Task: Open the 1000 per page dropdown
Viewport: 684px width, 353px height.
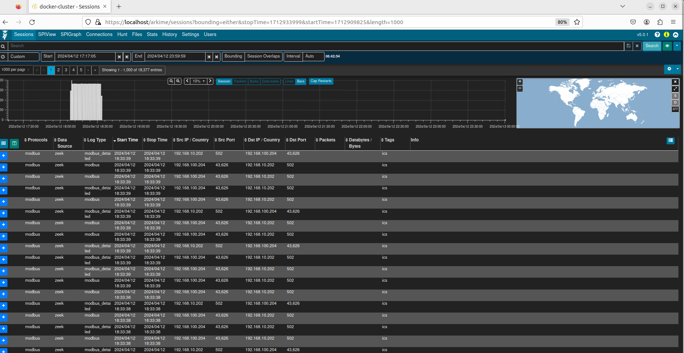Action: [x=16, y=70]
